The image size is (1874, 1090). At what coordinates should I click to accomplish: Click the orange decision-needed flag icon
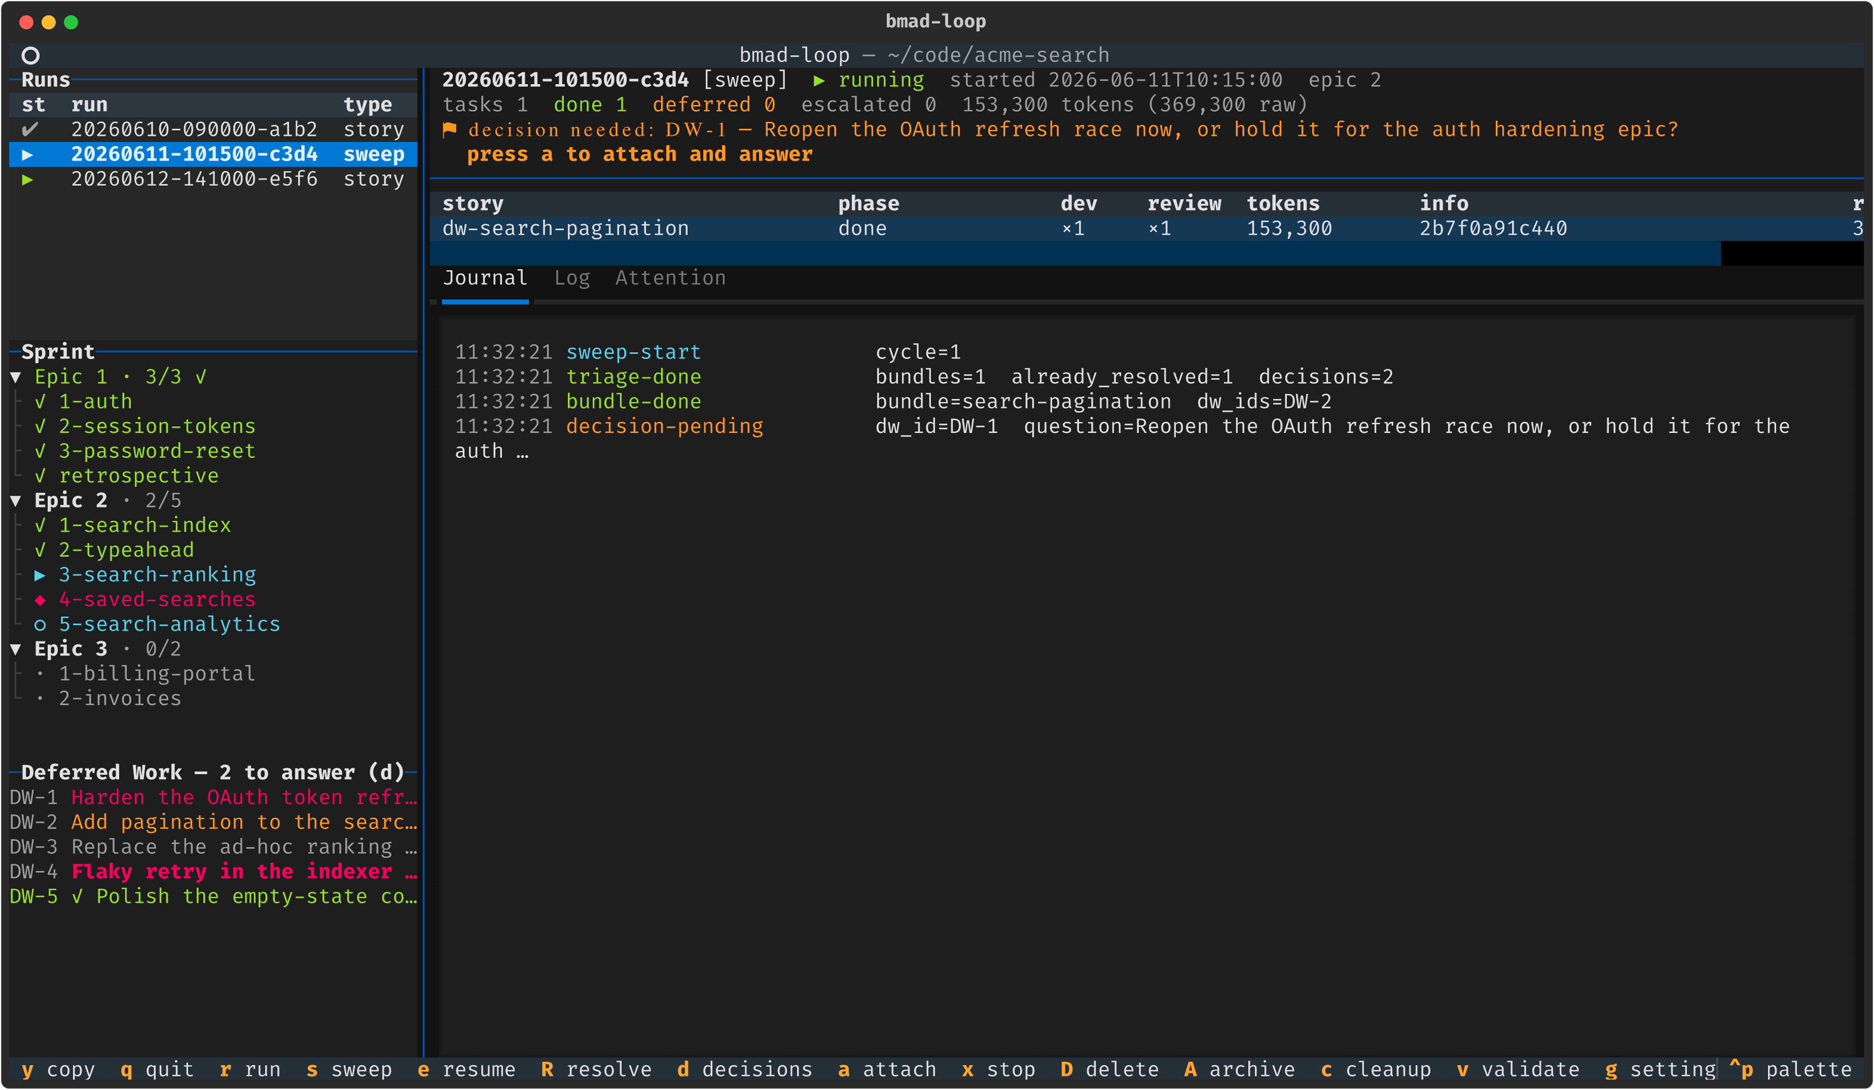click(449, 129)
